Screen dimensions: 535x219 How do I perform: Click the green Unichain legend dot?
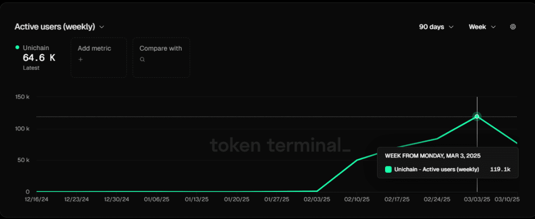[x=17, y=47]
